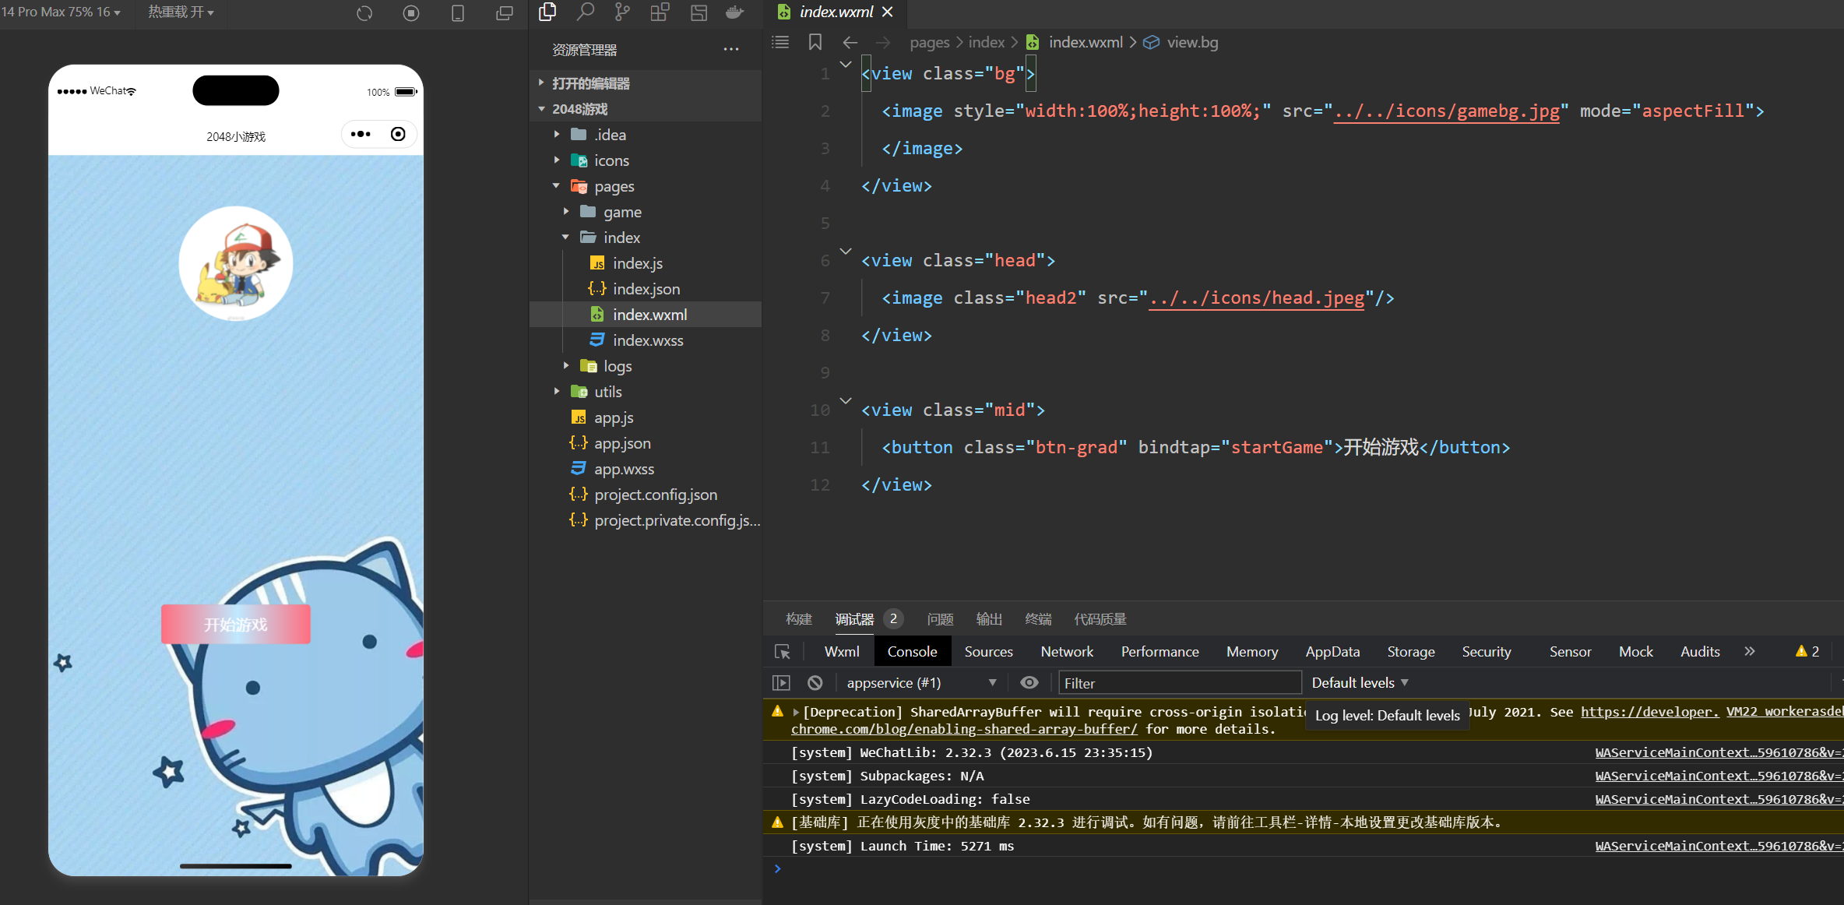Click the refresh simulator icon

(364, 13)
